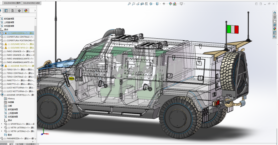Open the SOLIDWORKS Forum task pane icon
278x145 pixels.
(x=275, y=37)
